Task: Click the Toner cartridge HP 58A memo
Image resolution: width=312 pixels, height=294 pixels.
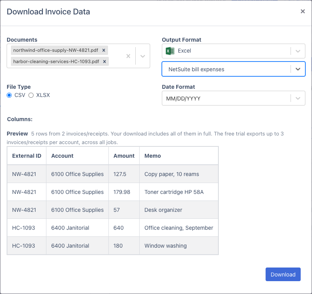Action: (179, 192)
